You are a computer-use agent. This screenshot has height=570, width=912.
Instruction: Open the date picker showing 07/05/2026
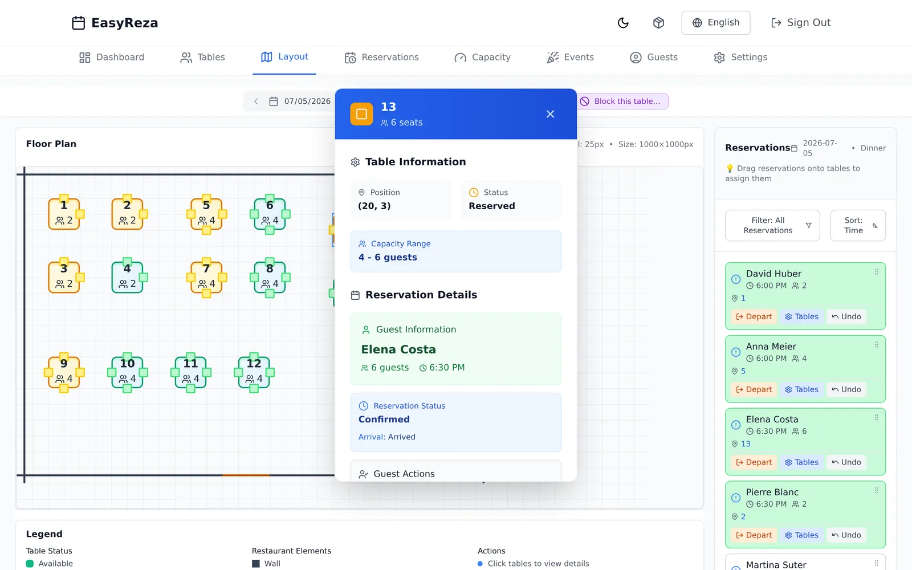300,101
